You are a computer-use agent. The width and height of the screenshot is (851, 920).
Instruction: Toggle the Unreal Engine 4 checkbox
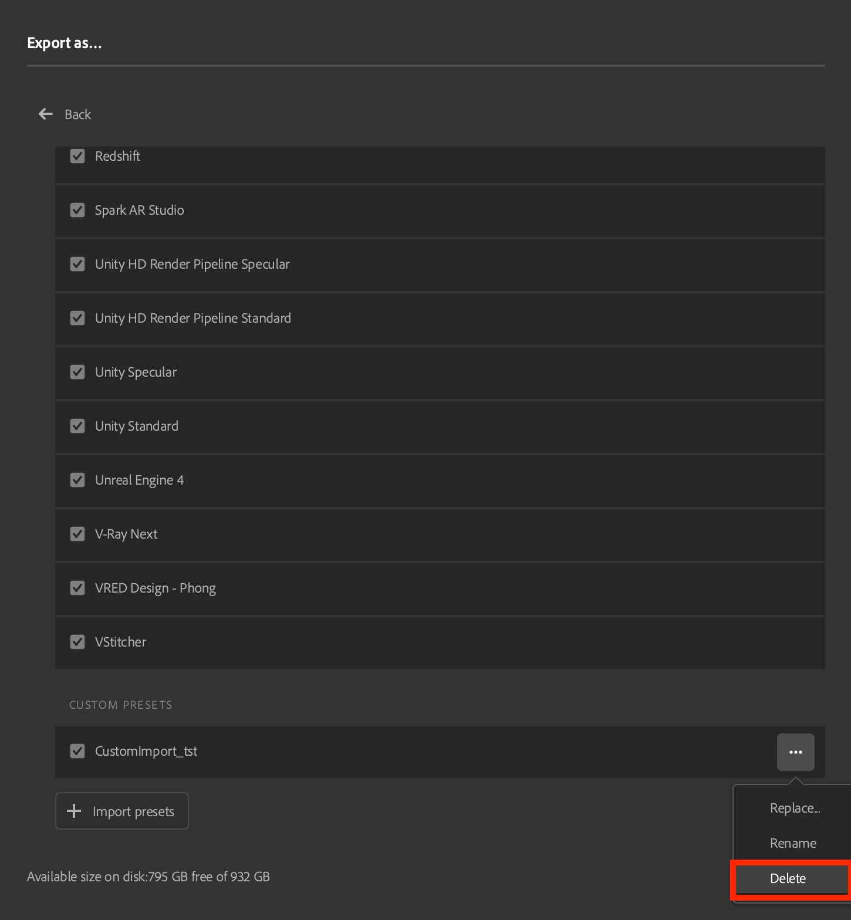pyautogui.click(x=77, y=480)
